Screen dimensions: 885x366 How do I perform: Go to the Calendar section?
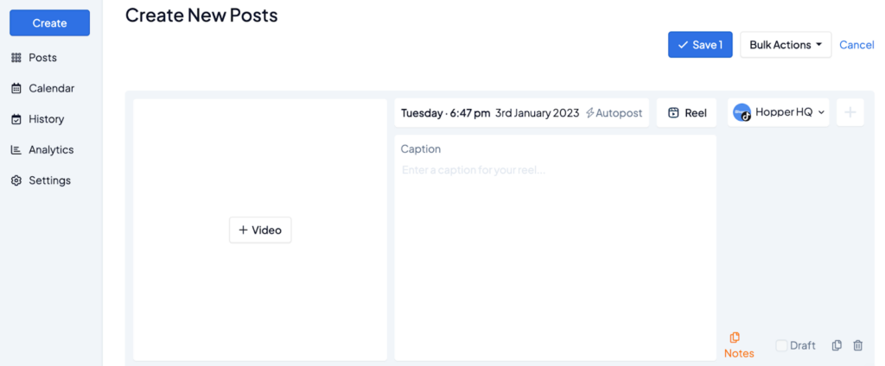click(x=51, y=88)
